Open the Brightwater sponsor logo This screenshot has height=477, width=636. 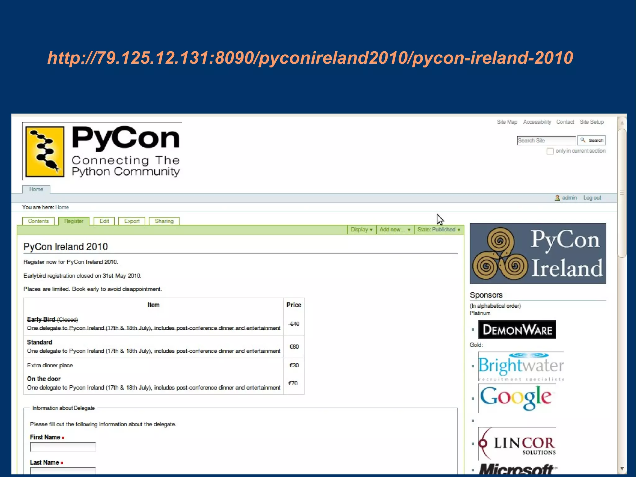521,366
